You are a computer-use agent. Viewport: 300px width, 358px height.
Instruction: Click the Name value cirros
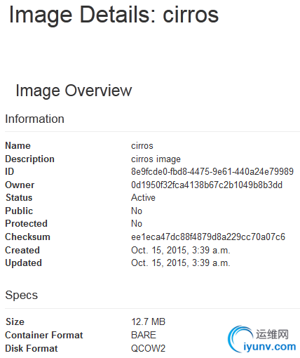pos(142,146)
